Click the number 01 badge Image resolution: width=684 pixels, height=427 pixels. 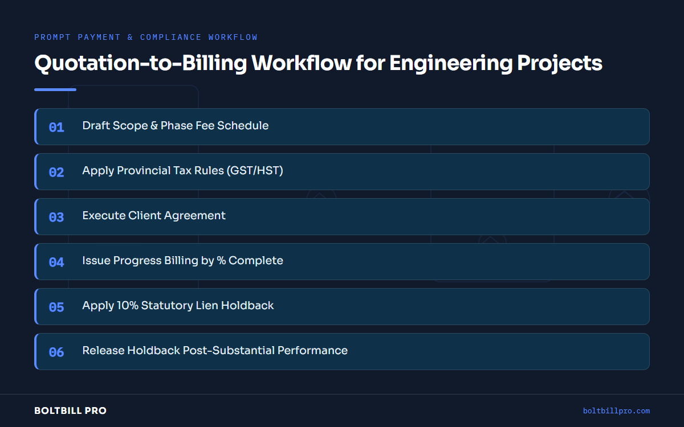pyautogui.click(x=56, y=127)
